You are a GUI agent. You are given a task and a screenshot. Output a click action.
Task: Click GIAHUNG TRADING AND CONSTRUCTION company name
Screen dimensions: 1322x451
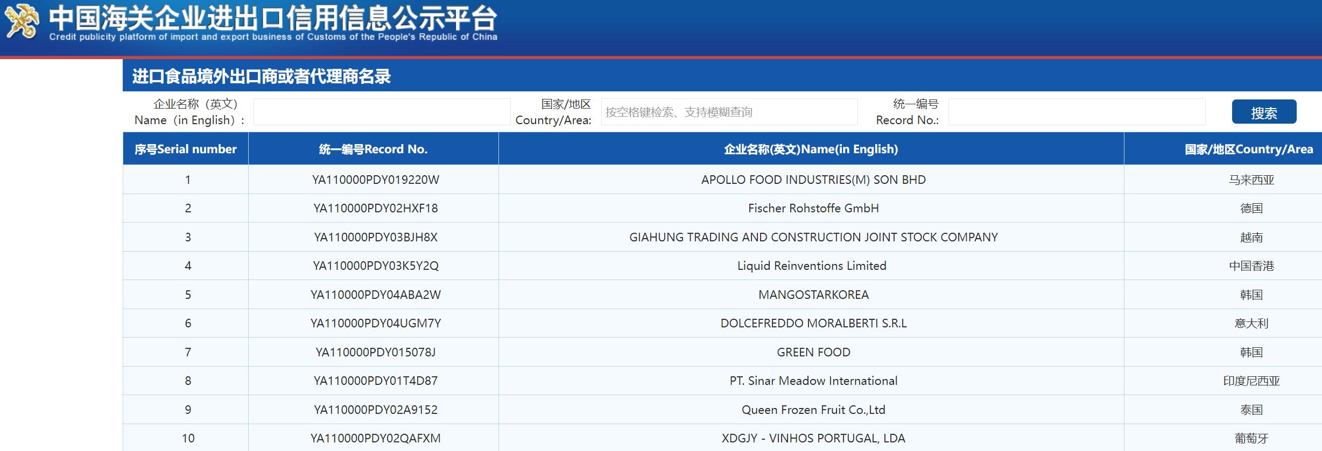tap(813, 237)
